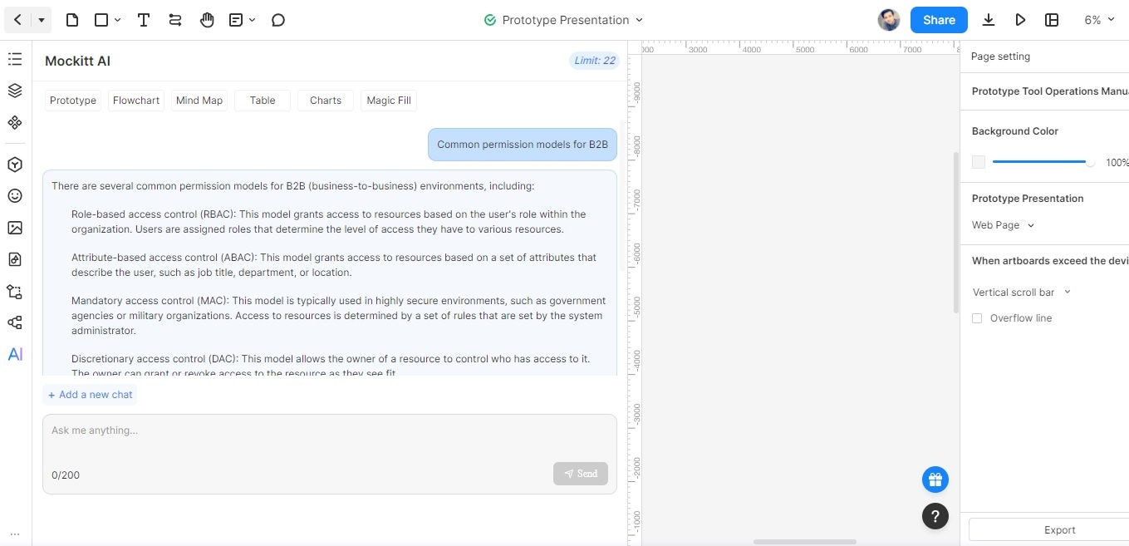Enable the Overflow line checkbox
This screenshot has width=1129, height=546.
(977, 318)
